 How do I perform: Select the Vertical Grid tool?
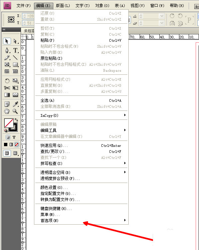(x=15, y=71)
